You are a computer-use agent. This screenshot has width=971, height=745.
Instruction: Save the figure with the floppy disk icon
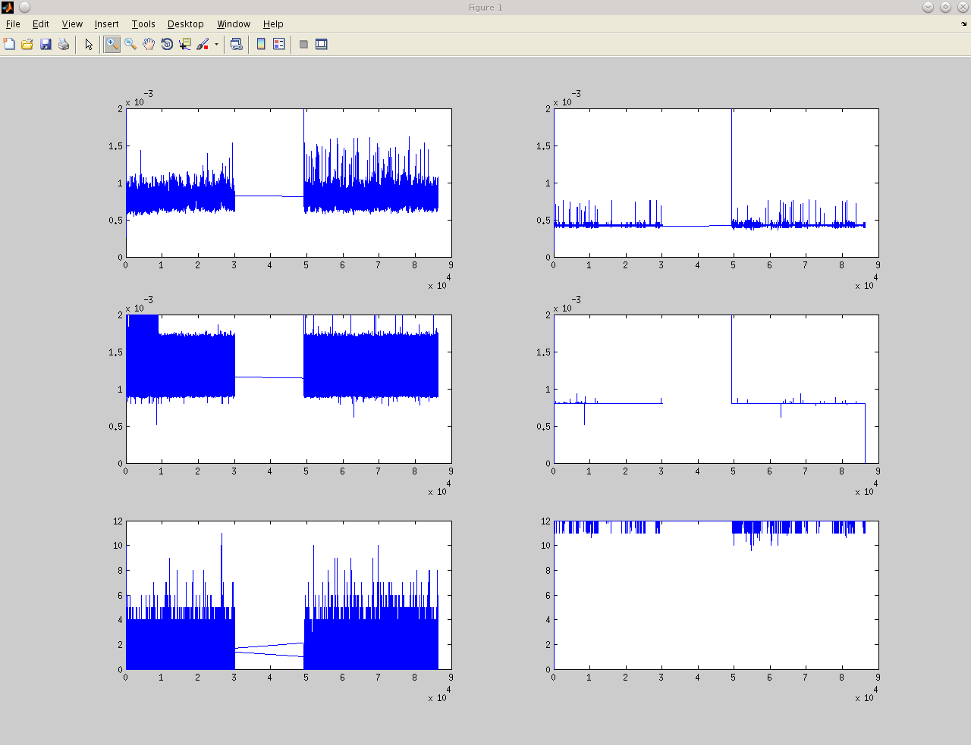coord(46,45)
